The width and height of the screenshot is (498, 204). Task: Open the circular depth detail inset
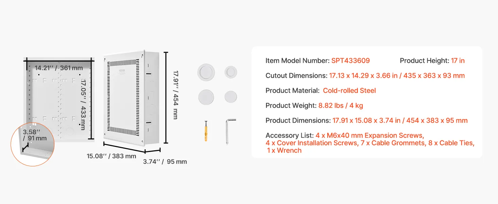click(33, 144)
